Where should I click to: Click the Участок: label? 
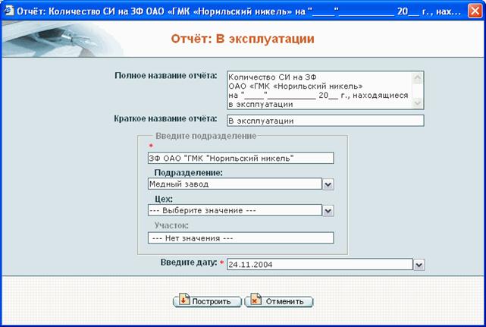(171, 225)
